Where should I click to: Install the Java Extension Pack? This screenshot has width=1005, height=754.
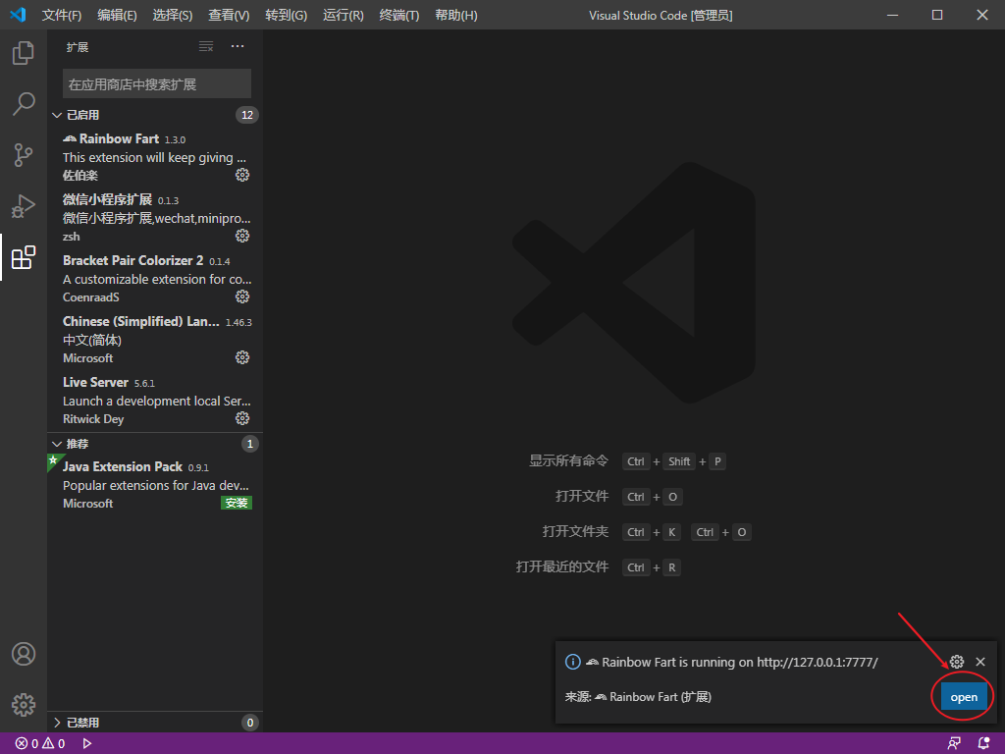(237, 504)
